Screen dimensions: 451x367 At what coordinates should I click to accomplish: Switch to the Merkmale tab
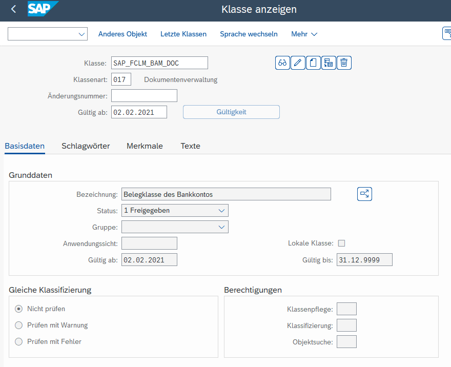click(145, 146)
